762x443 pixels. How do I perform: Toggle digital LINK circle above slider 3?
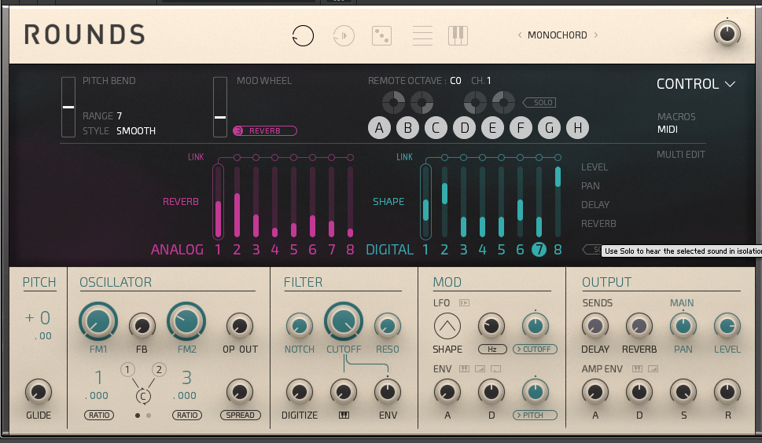point(463,157)
